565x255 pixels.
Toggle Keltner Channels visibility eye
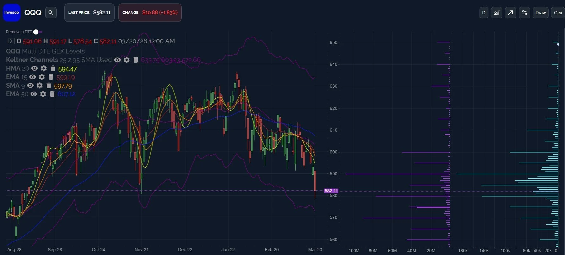pyautogui.click(x=117, y=60)
